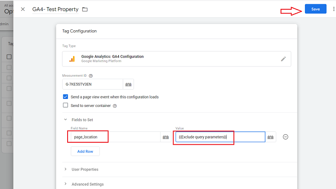Add Row to Fields to Set
The height and width of the screenshot is (189, 336).
85,152
